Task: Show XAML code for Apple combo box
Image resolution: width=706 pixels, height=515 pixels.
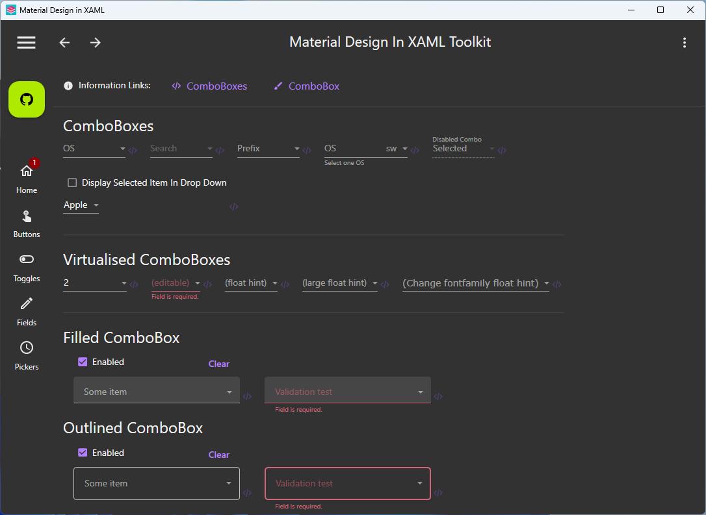Action: pyautogui.click(x=233, y=207)
